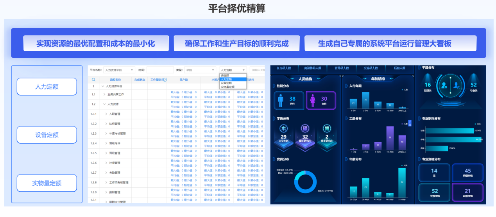Viewport: 496px width, 217px height.
Task: Click the female figure icon in 性别分布
Action: (313, 101)
